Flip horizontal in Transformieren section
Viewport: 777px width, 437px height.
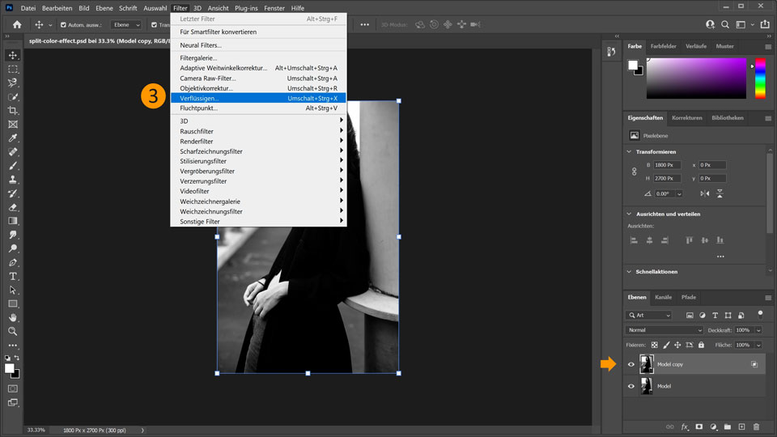point(705,193)
